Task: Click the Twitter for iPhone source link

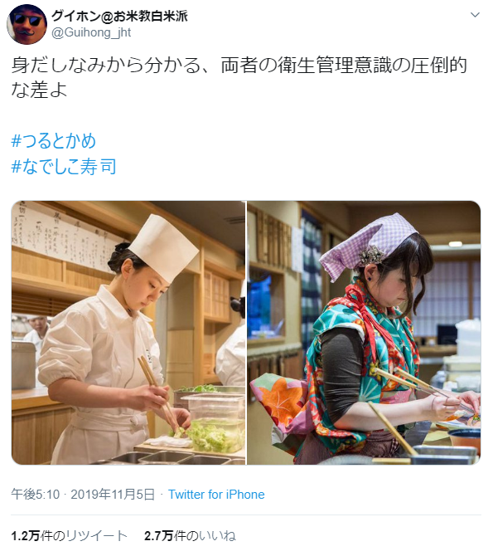Action: point(216,495)
